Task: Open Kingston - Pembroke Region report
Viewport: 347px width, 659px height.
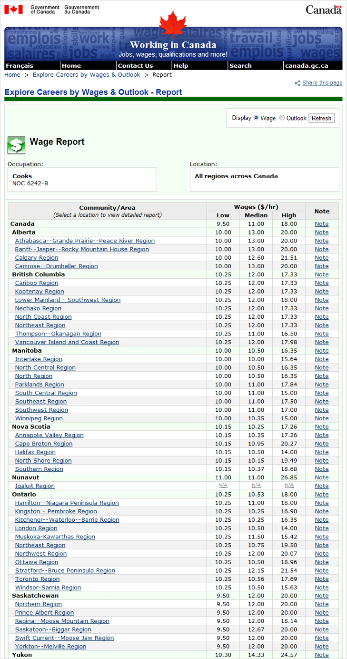Action: [56, 512]
